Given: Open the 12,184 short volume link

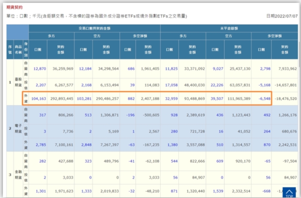Looking at the screenshot, I should click(x=85, y=69).
